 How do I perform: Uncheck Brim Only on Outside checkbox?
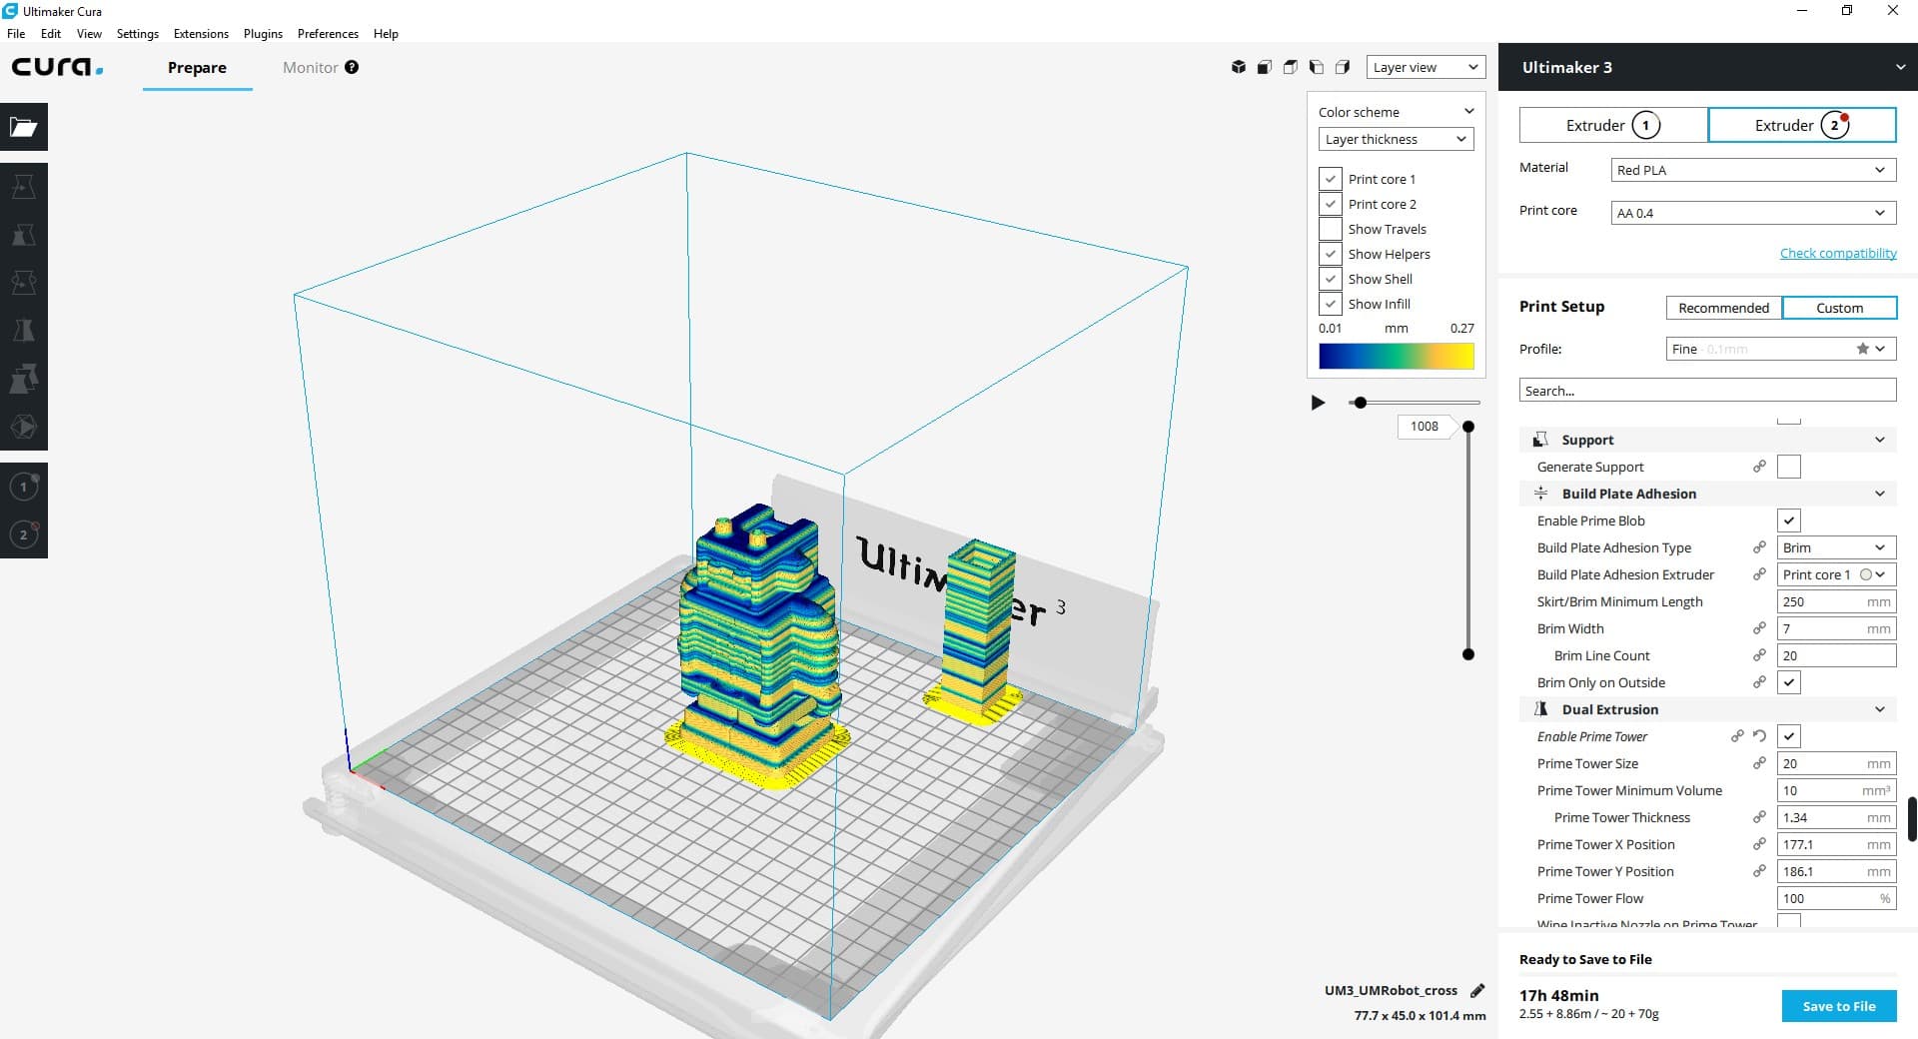coord(1789,682)
